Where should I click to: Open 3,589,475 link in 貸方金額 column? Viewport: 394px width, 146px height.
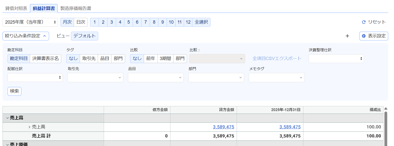(224, 127)
